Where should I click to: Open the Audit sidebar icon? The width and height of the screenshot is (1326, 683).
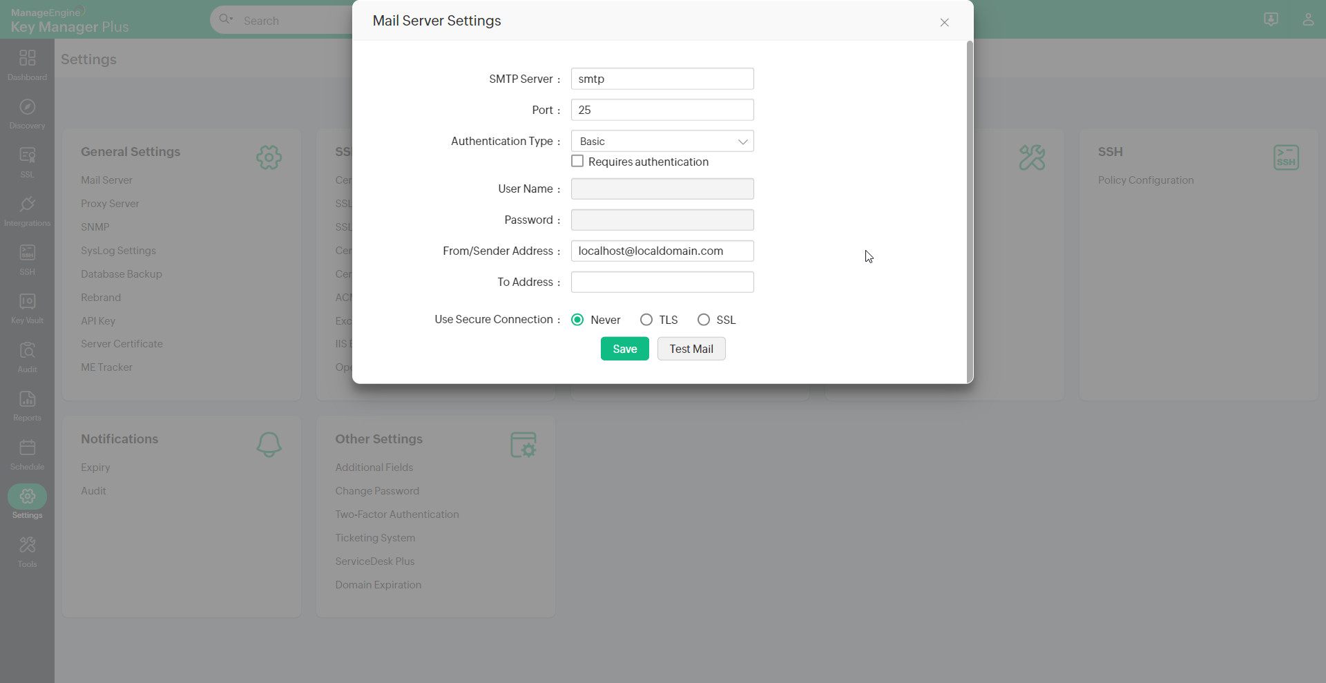(27, 351)
